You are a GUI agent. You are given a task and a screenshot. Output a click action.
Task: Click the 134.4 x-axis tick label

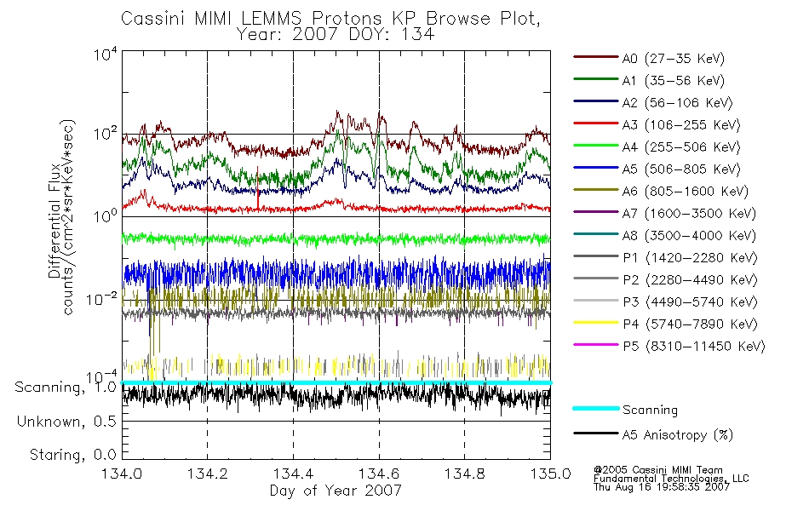293,474
